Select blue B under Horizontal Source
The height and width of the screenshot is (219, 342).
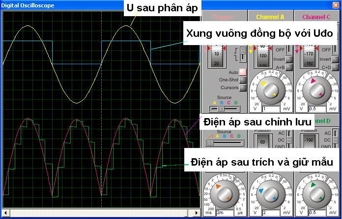point(225,136)
